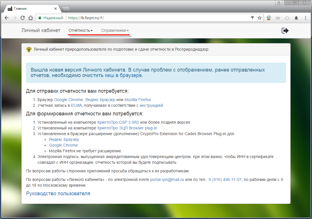This screenshot has width=312, height=219.
Task: Click the factory favicon on tab
Action: (10, 9)
